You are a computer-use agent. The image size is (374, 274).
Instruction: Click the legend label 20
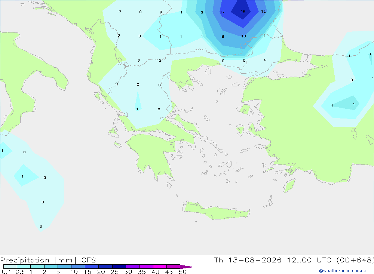[101, 272]
